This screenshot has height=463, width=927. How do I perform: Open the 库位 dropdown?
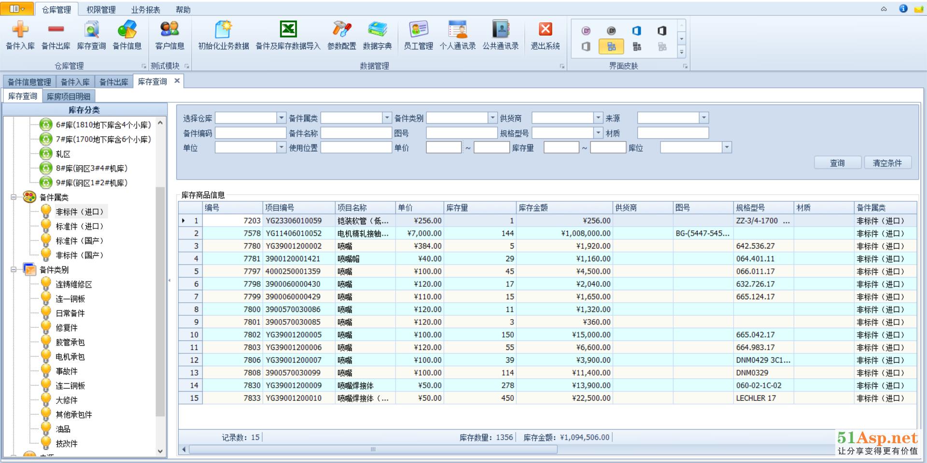tap(727, 148)
